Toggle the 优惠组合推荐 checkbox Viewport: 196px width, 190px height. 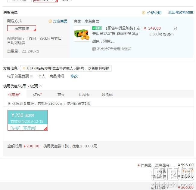click(9, 104)
